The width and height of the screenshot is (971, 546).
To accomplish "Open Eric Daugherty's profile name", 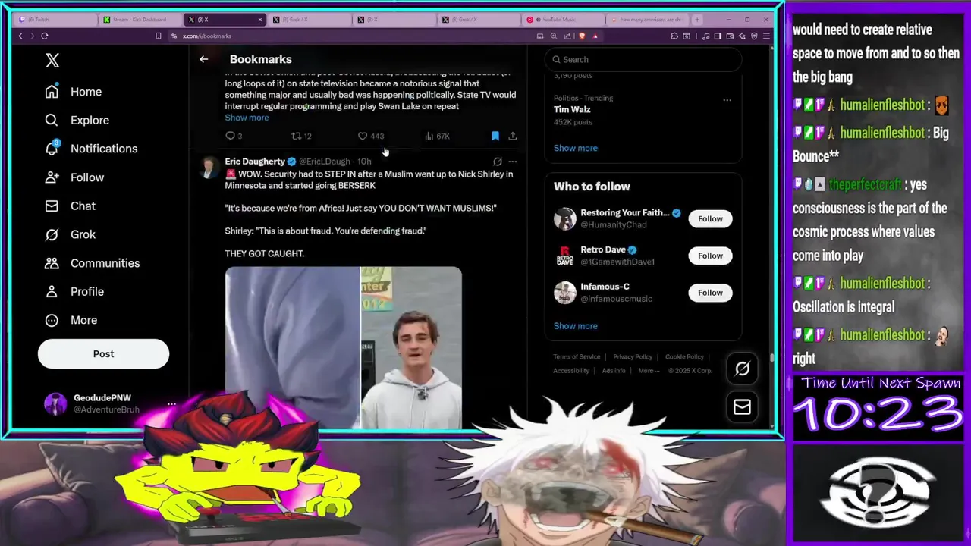I will [x=254, y=162].
